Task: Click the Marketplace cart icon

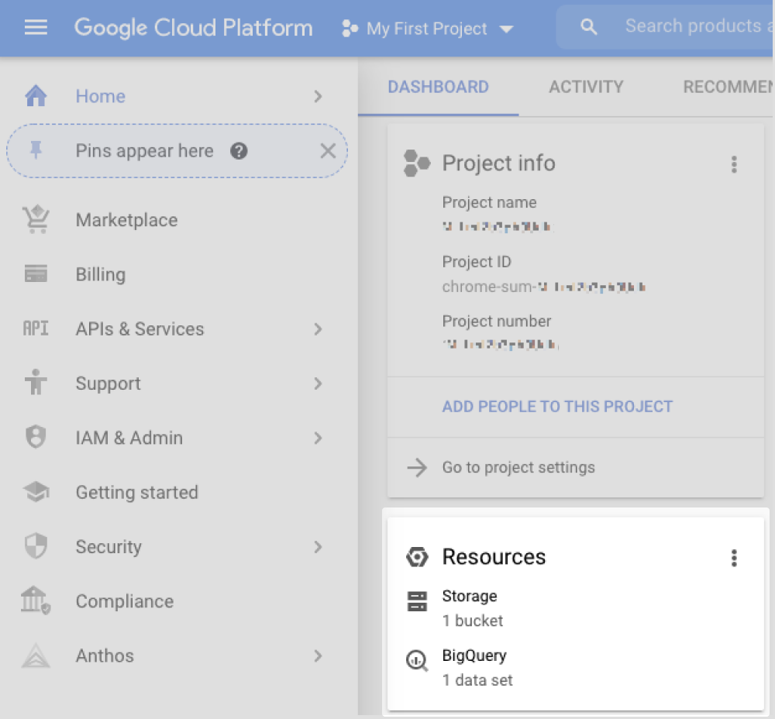Action: [x=36, y=219]
